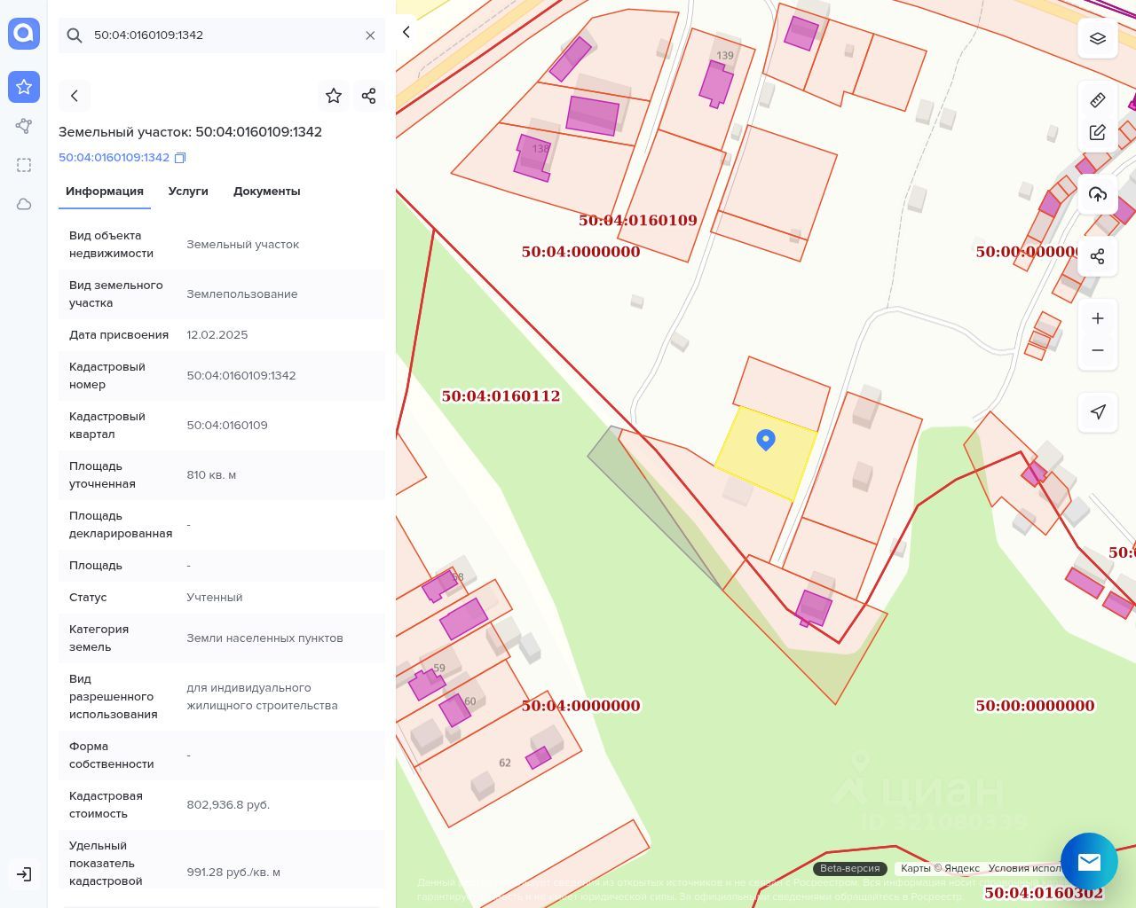Image resolution: width=1136 pixels, height=908 pixels.
Task: Switch to the Услуги tab
Action: click(x=188, y=192)
